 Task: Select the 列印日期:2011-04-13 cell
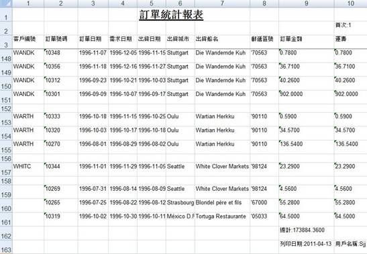click(x=307, y=247)
